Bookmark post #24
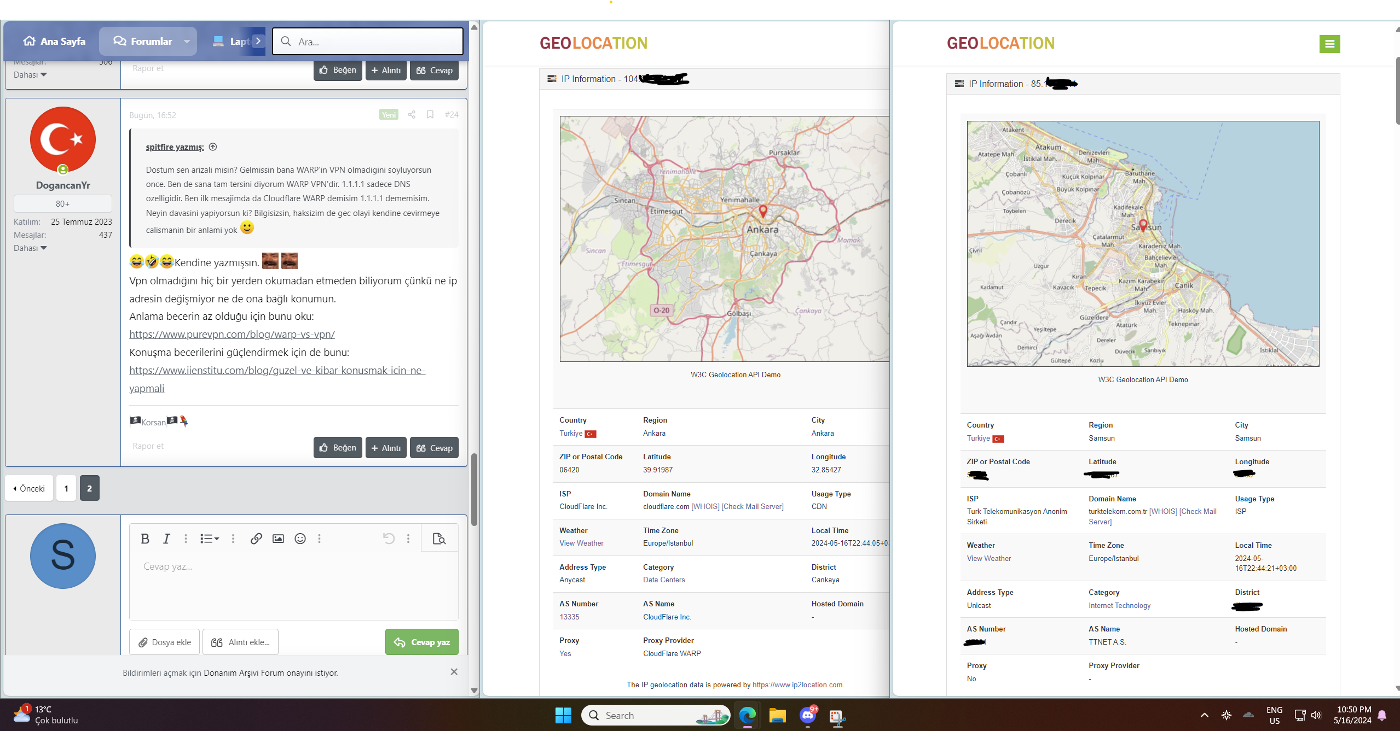The width and height of the screenshot is (1400, 731). pos(430,115)
